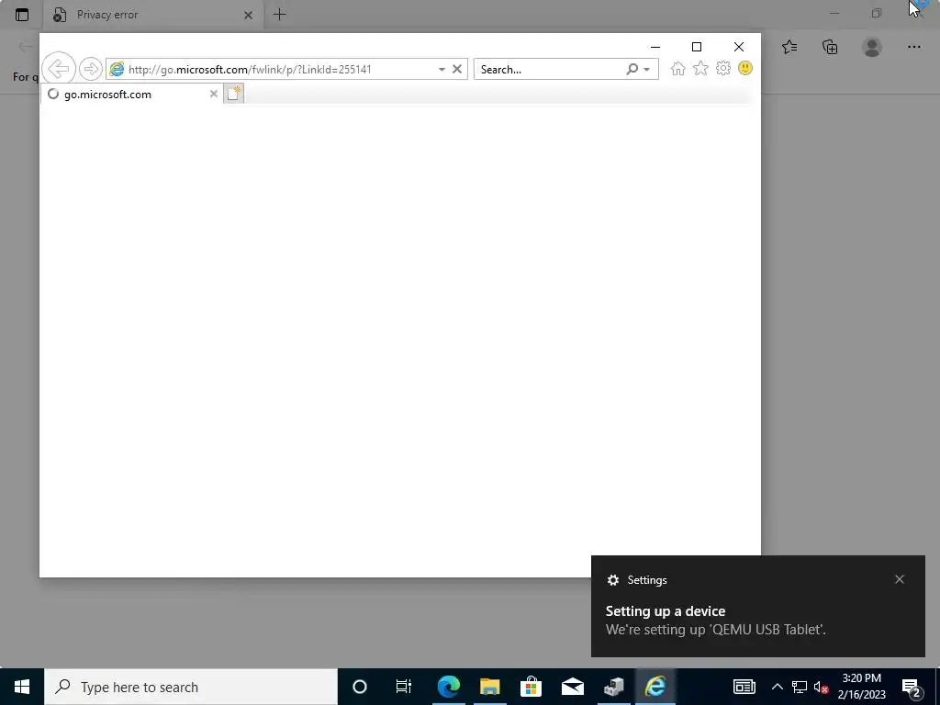Expand the address bar autocomplete dropdown
This screenshot has width=940, height=705.
click(442, 70)
